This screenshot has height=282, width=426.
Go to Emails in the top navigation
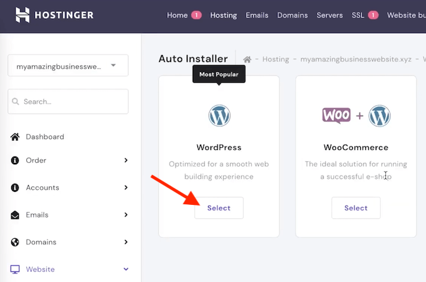coord(257,15)
